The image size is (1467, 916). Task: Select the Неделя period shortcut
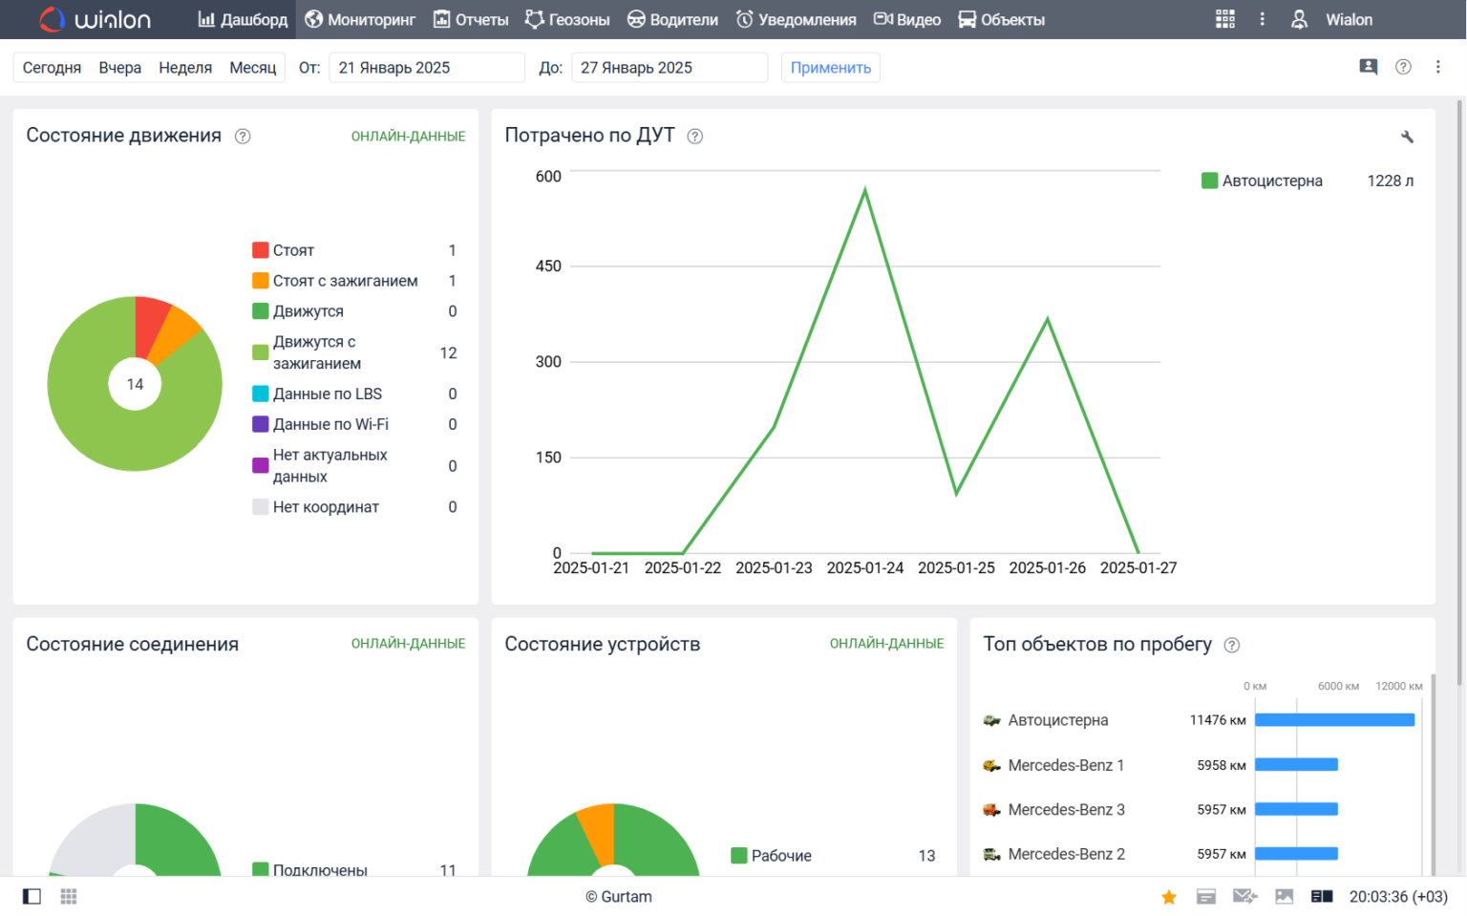pos(185,68)
